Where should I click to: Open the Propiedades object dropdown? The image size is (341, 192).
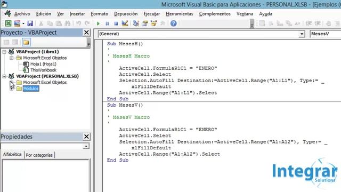point(86,146)
